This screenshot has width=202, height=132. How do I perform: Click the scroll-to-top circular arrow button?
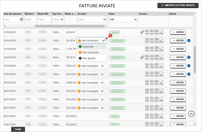click(x=191, y=114)
